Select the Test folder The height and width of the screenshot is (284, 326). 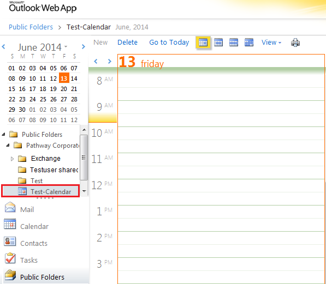pos(37,181)
